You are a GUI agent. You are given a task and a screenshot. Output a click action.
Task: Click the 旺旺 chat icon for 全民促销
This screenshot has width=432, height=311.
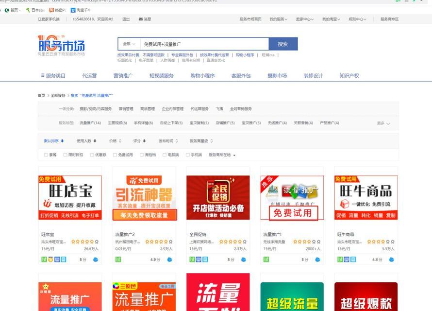(244, 259)
